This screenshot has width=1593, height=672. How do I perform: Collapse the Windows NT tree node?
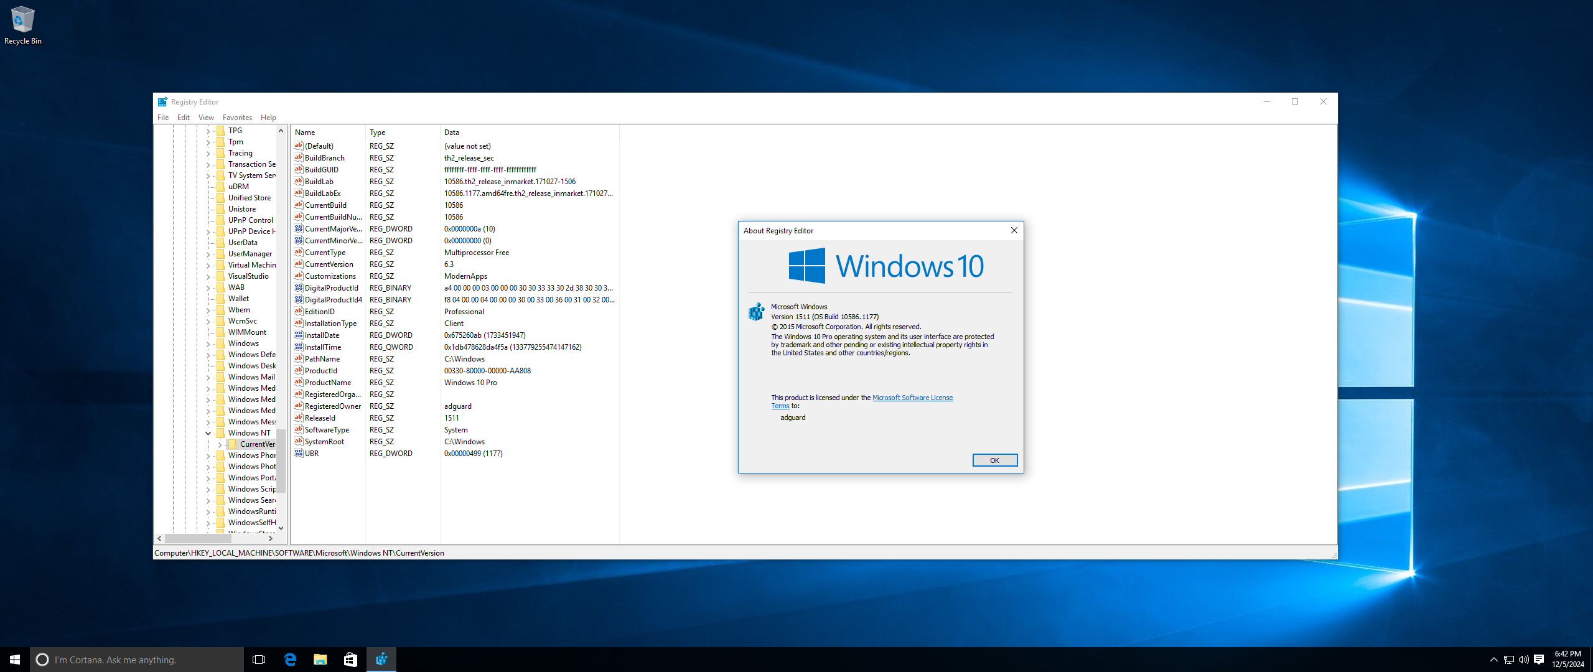(x=208, y=433)
